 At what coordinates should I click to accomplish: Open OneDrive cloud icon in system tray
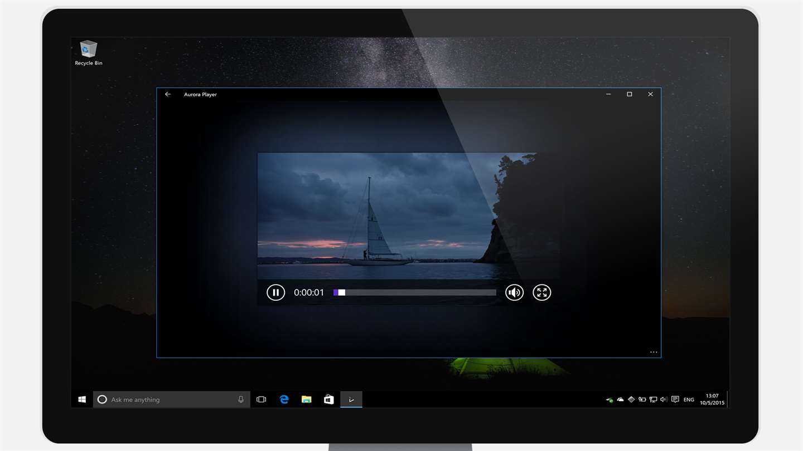[620, 400]
